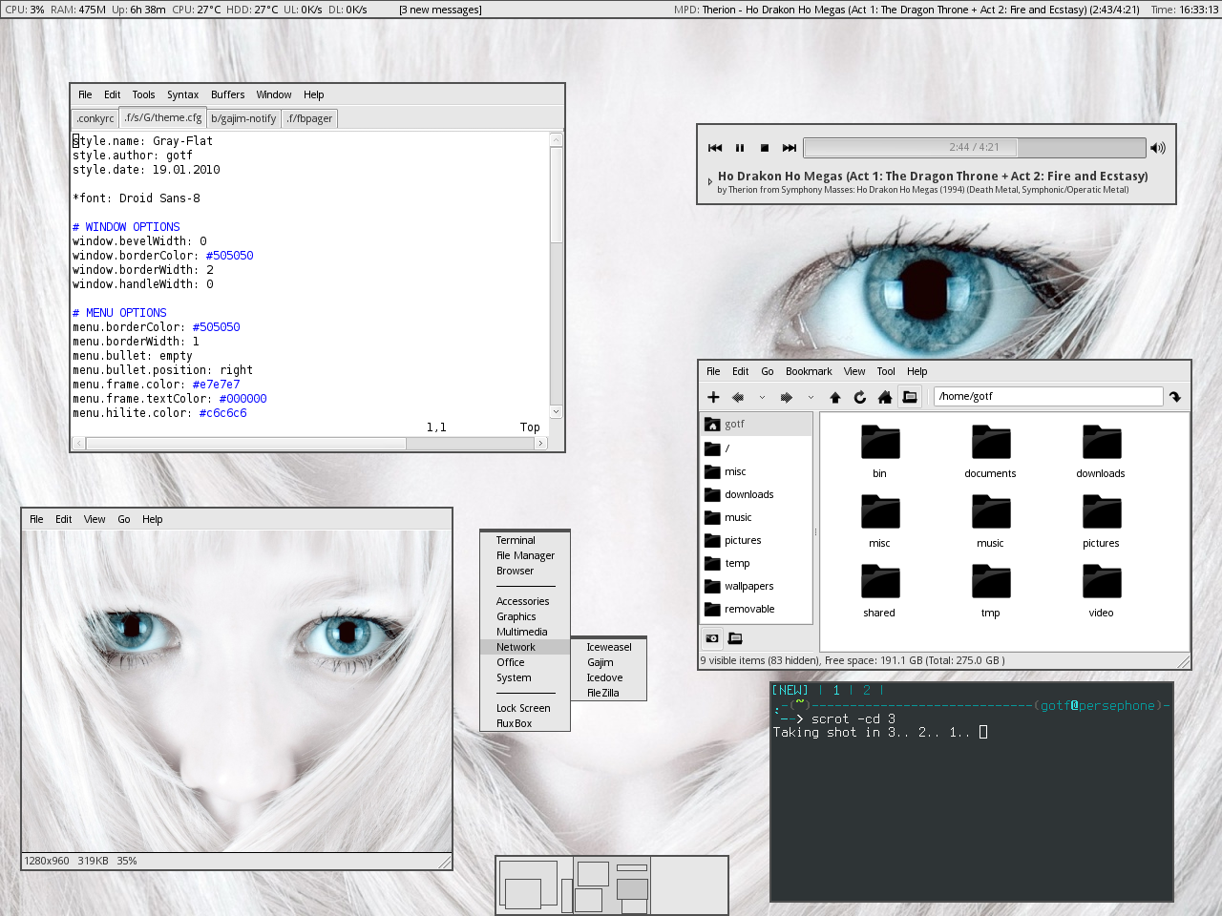Expand song details triangle beside track title

coord(709,181)
